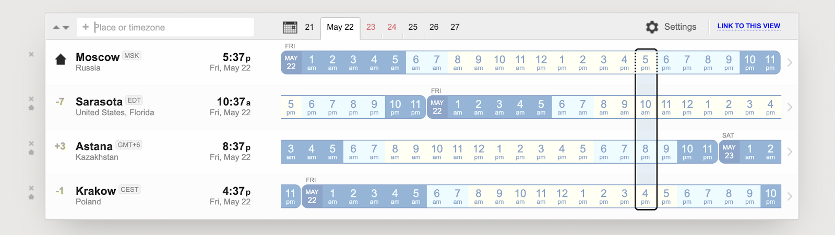Choose date 23 in the date strip
835x235 pixels.
point(371,27)
